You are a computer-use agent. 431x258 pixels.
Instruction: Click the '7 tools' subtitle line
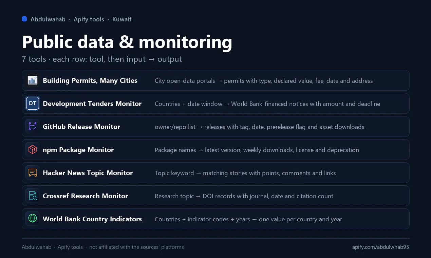[x=102, y=59]
